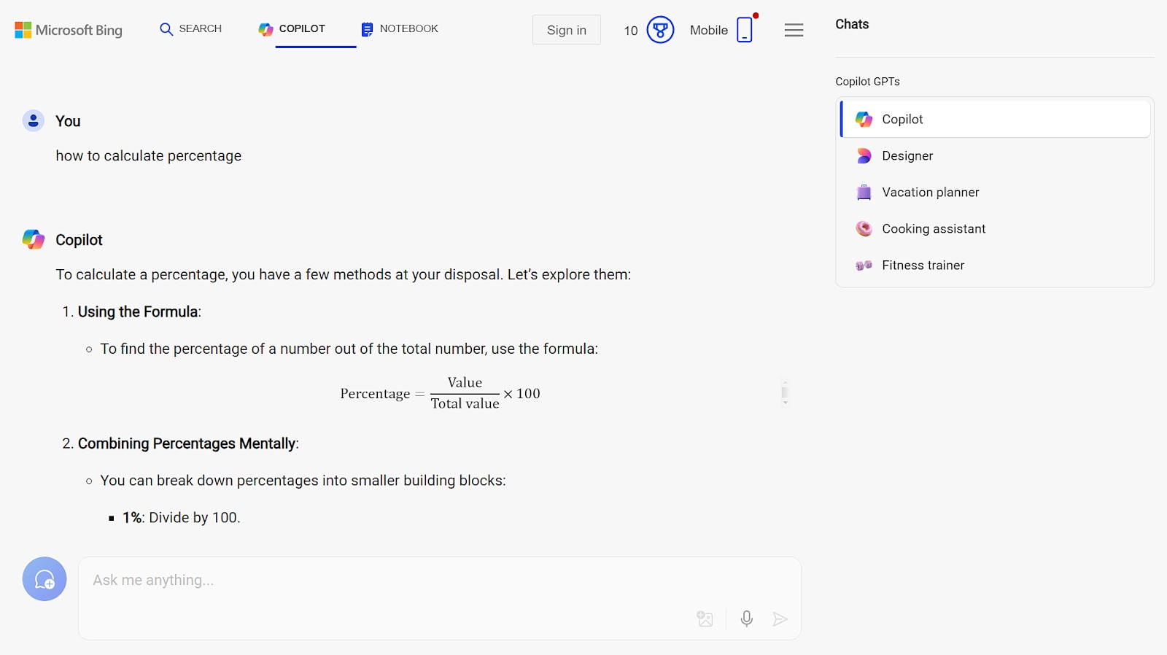Click the Mobile phone icon

(745, 30)
